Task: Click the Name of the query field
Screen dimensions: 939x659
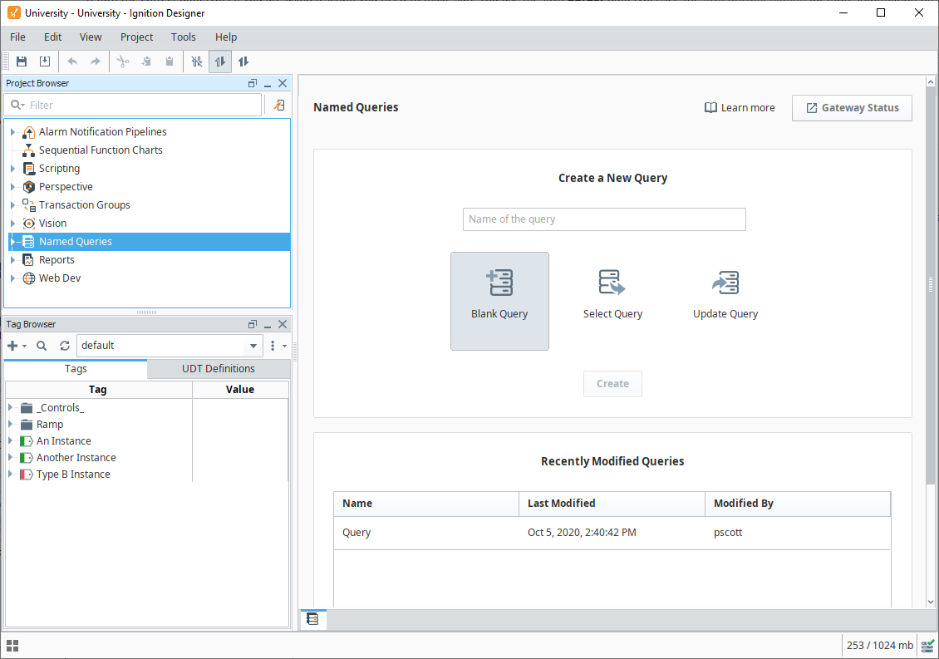Action: pyautogui.click(x=604, y=219)
